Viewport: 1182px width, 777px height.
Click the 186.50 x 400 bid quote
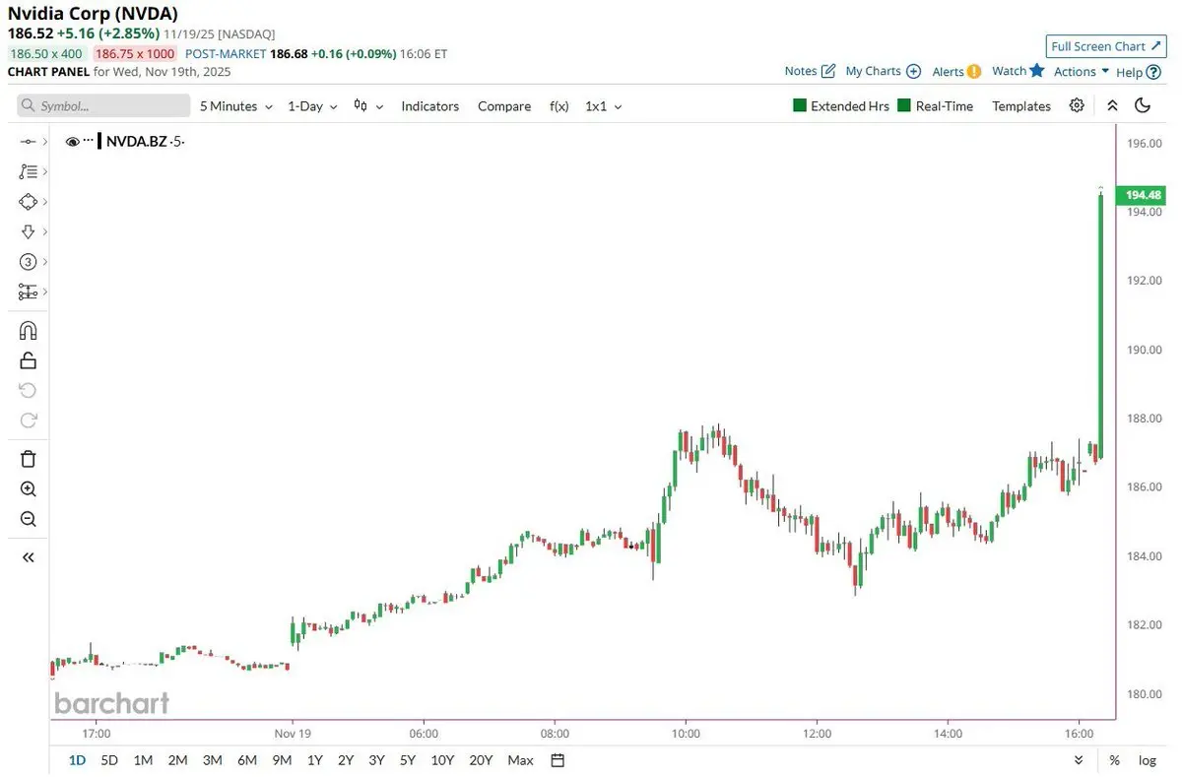click(46, 54)
